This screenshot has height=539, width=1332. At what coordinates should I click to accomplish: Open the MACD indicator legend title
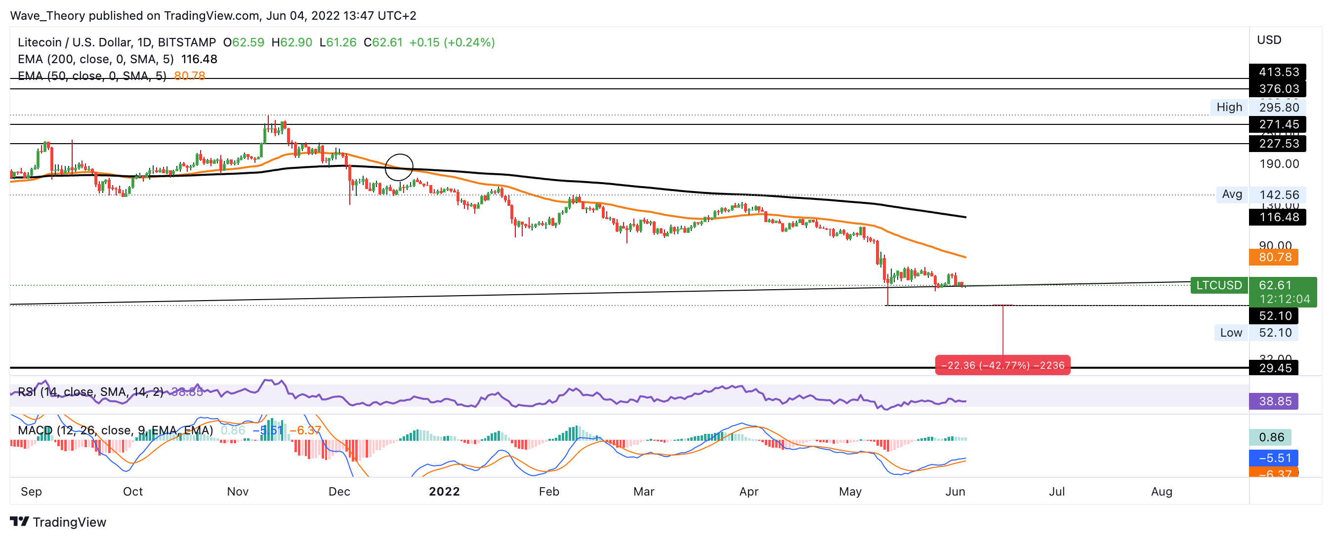pos(115,430)
